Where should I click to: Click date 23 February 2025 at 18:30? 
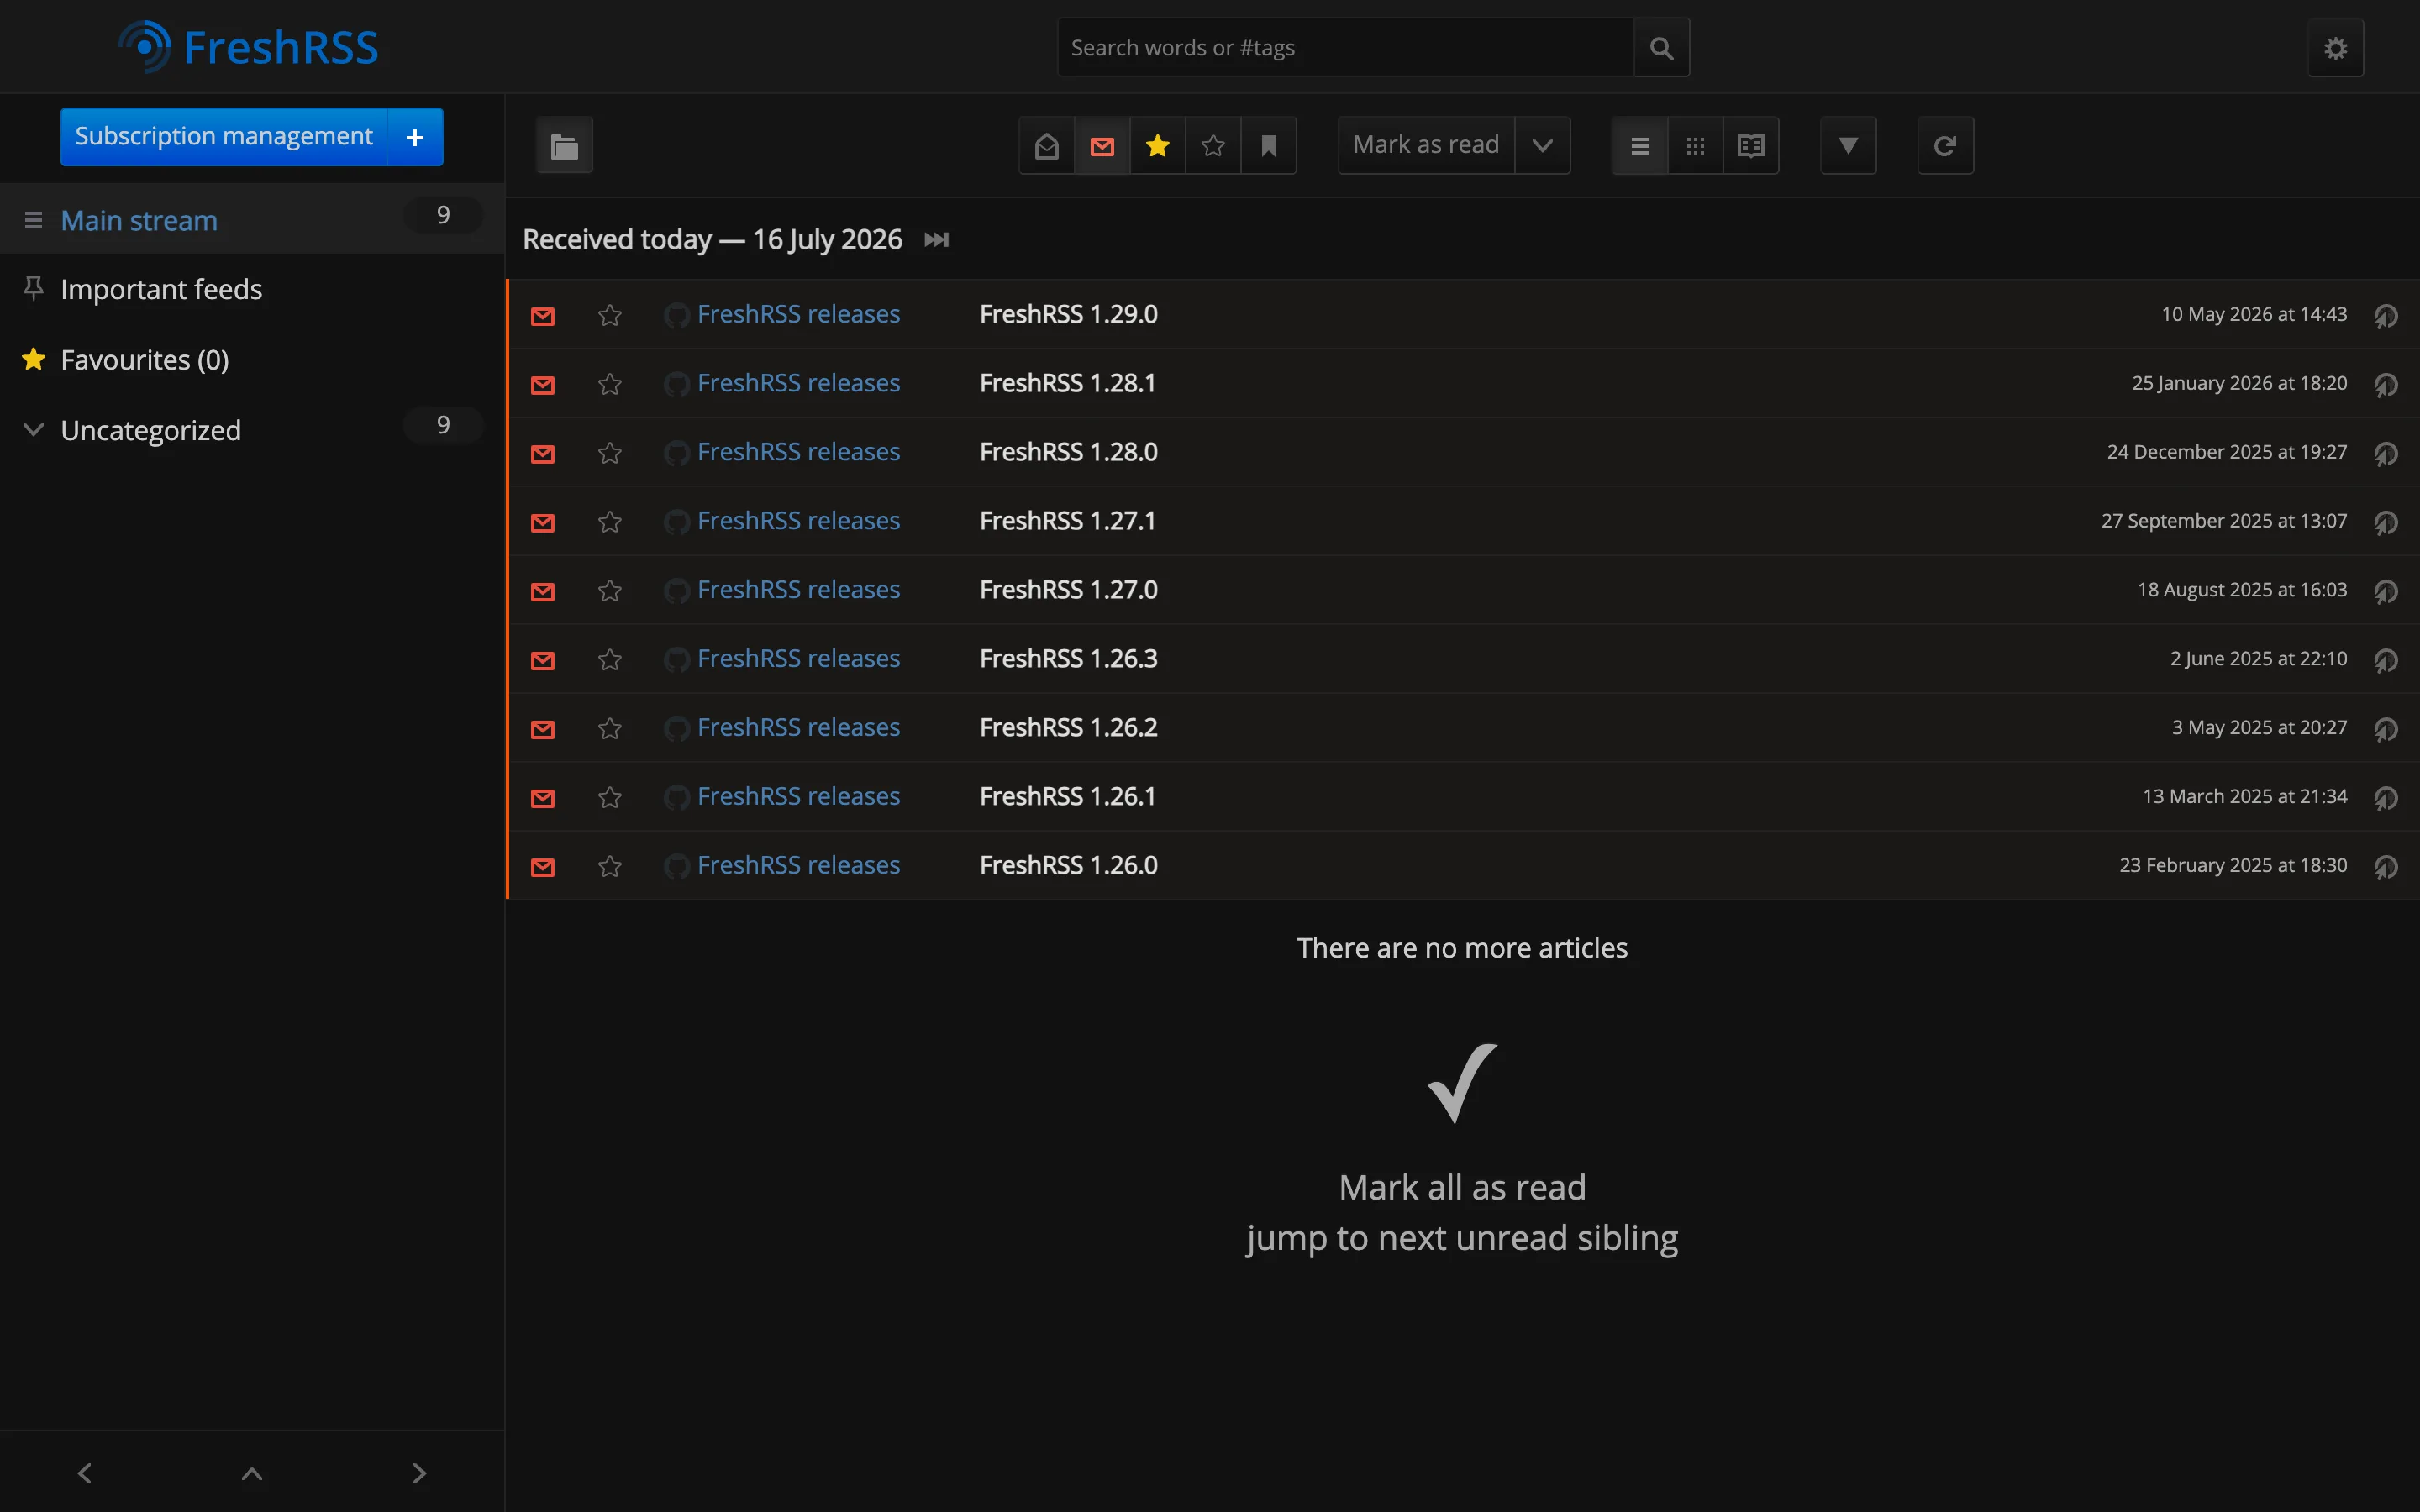pyautogui.click(x=2233, y=865)
